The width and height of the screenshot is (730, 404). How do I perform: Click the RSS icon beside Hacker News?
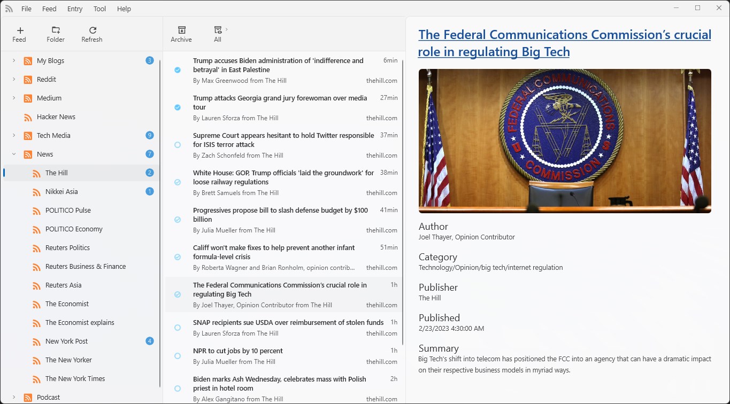pyautogui.click(x=27, y=116)
